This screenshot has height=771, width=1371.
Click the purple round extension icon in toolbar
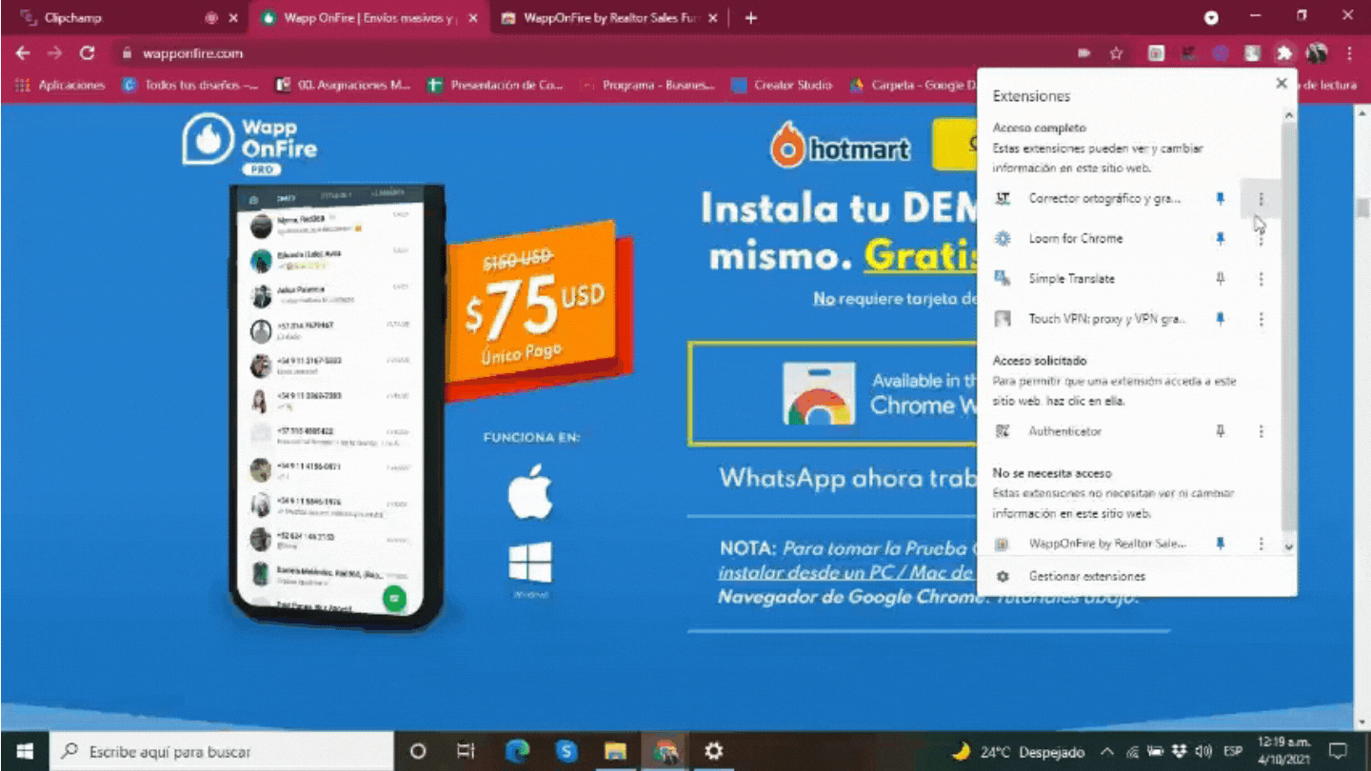[1220, 53]
